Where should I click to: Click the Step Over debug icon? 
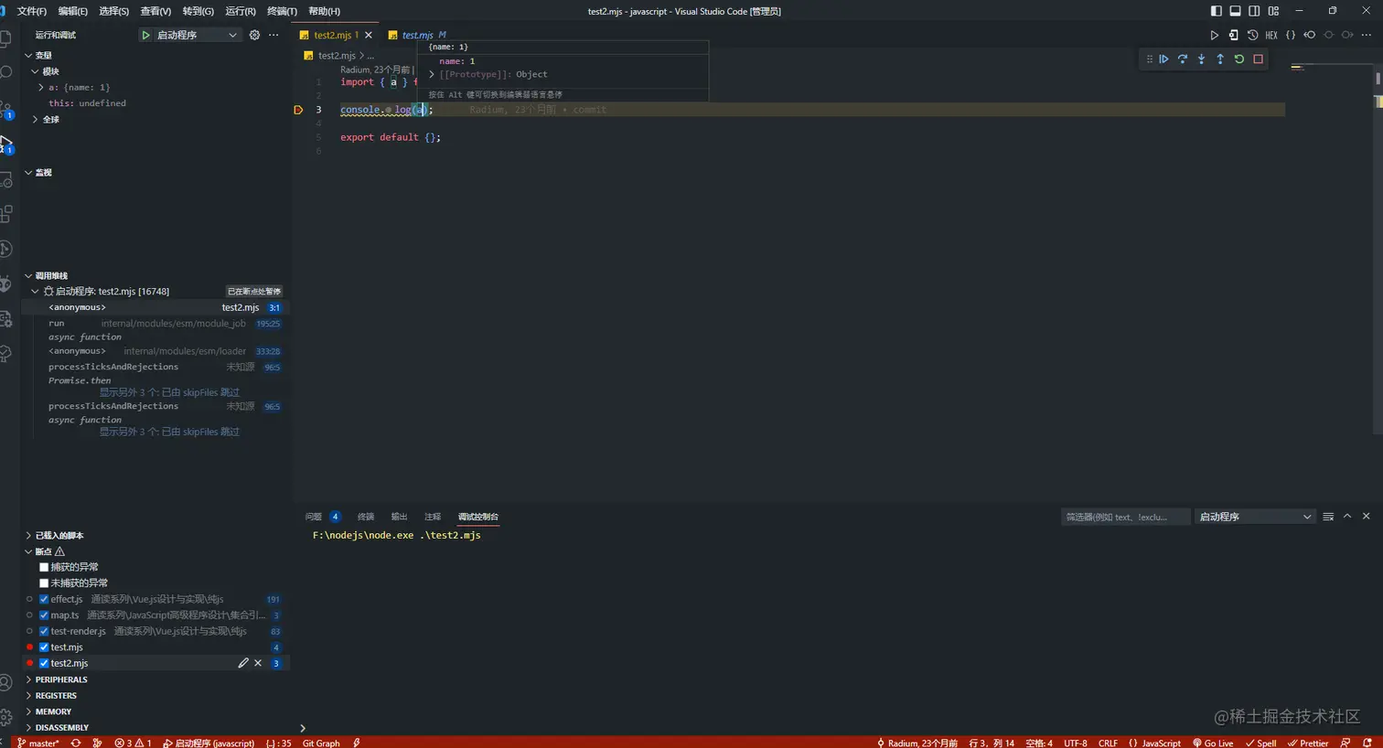point(1183,59)
